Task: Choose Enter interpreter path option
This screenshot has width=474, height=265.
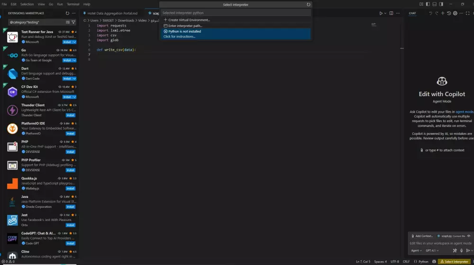Action: click(x=236, y=26)
